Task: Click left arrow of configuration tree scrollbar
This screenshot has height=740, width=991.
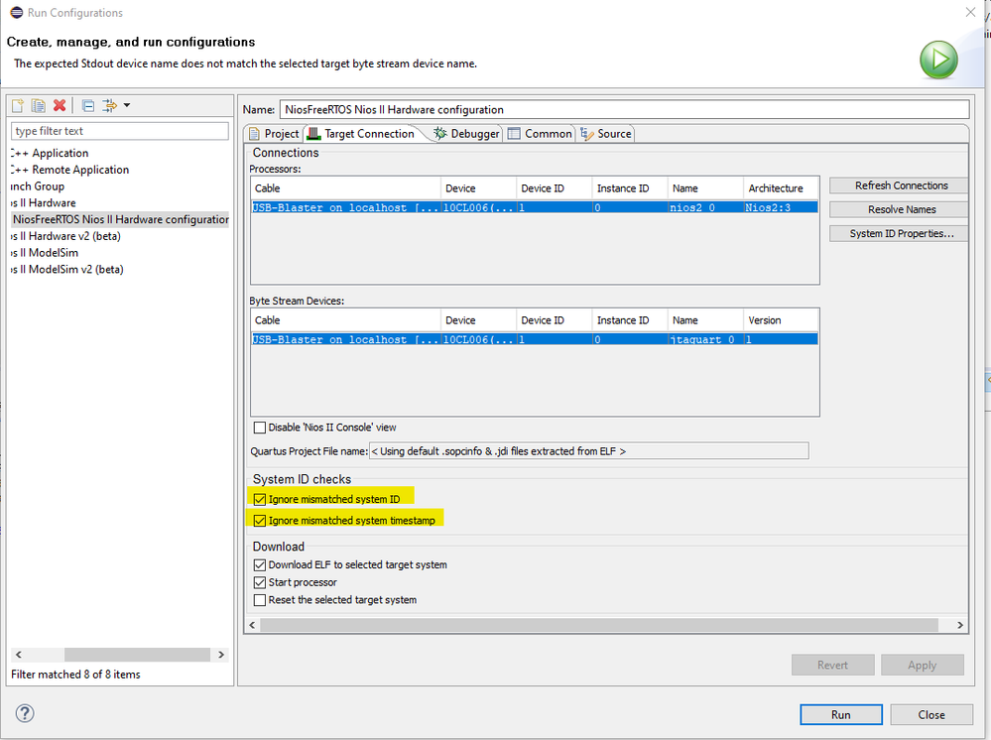Action: tap(18, 655)
